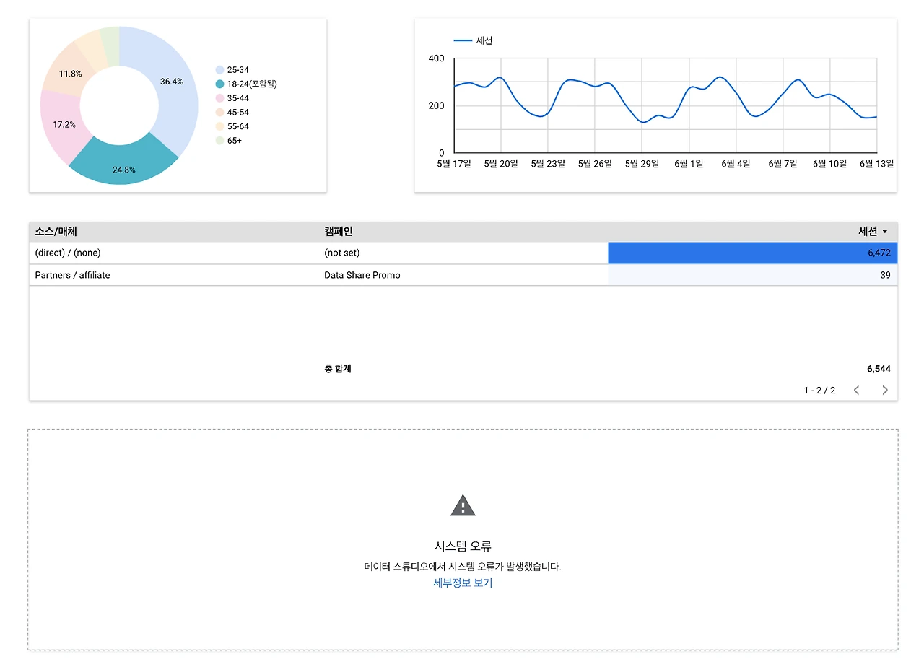Click the 시스템 오류 error heading
The image size is (924, 667).
463,546
